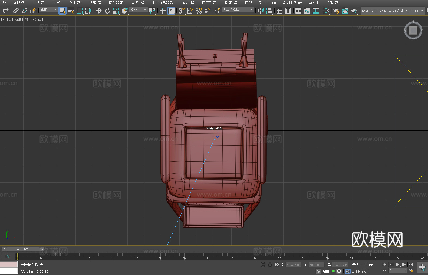Open Render Setup teapot-gear icon
The image size is (428, 275).
click(336, 11)
